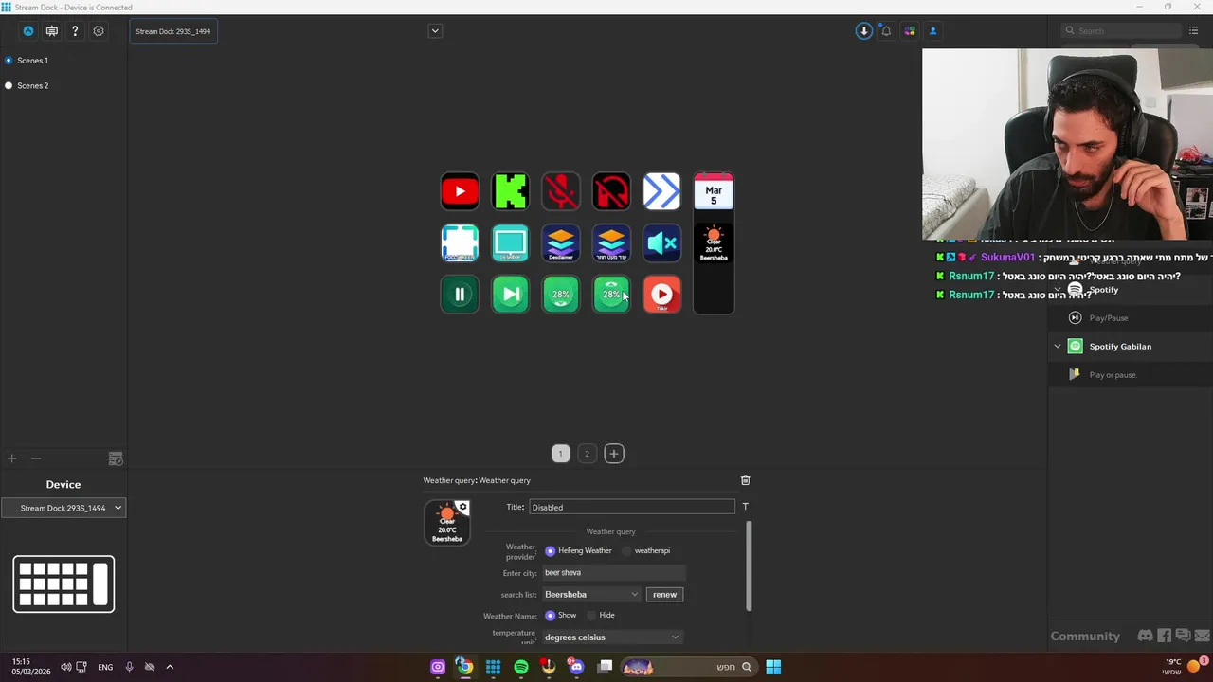Screen dimensions: 1213x682
Task: Click the settings panel vertical scrollbar
Action: click(749, 566)
